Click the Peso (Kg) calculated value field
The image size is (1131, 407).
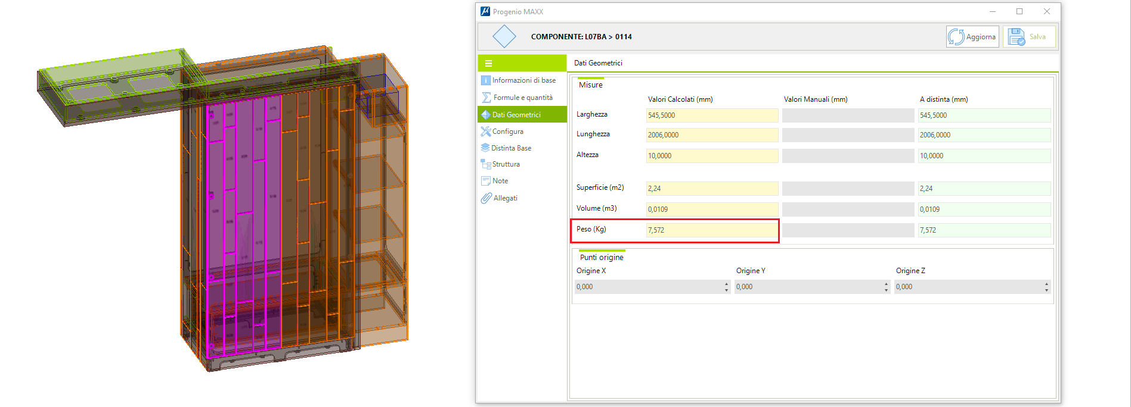tap(712, 230)
